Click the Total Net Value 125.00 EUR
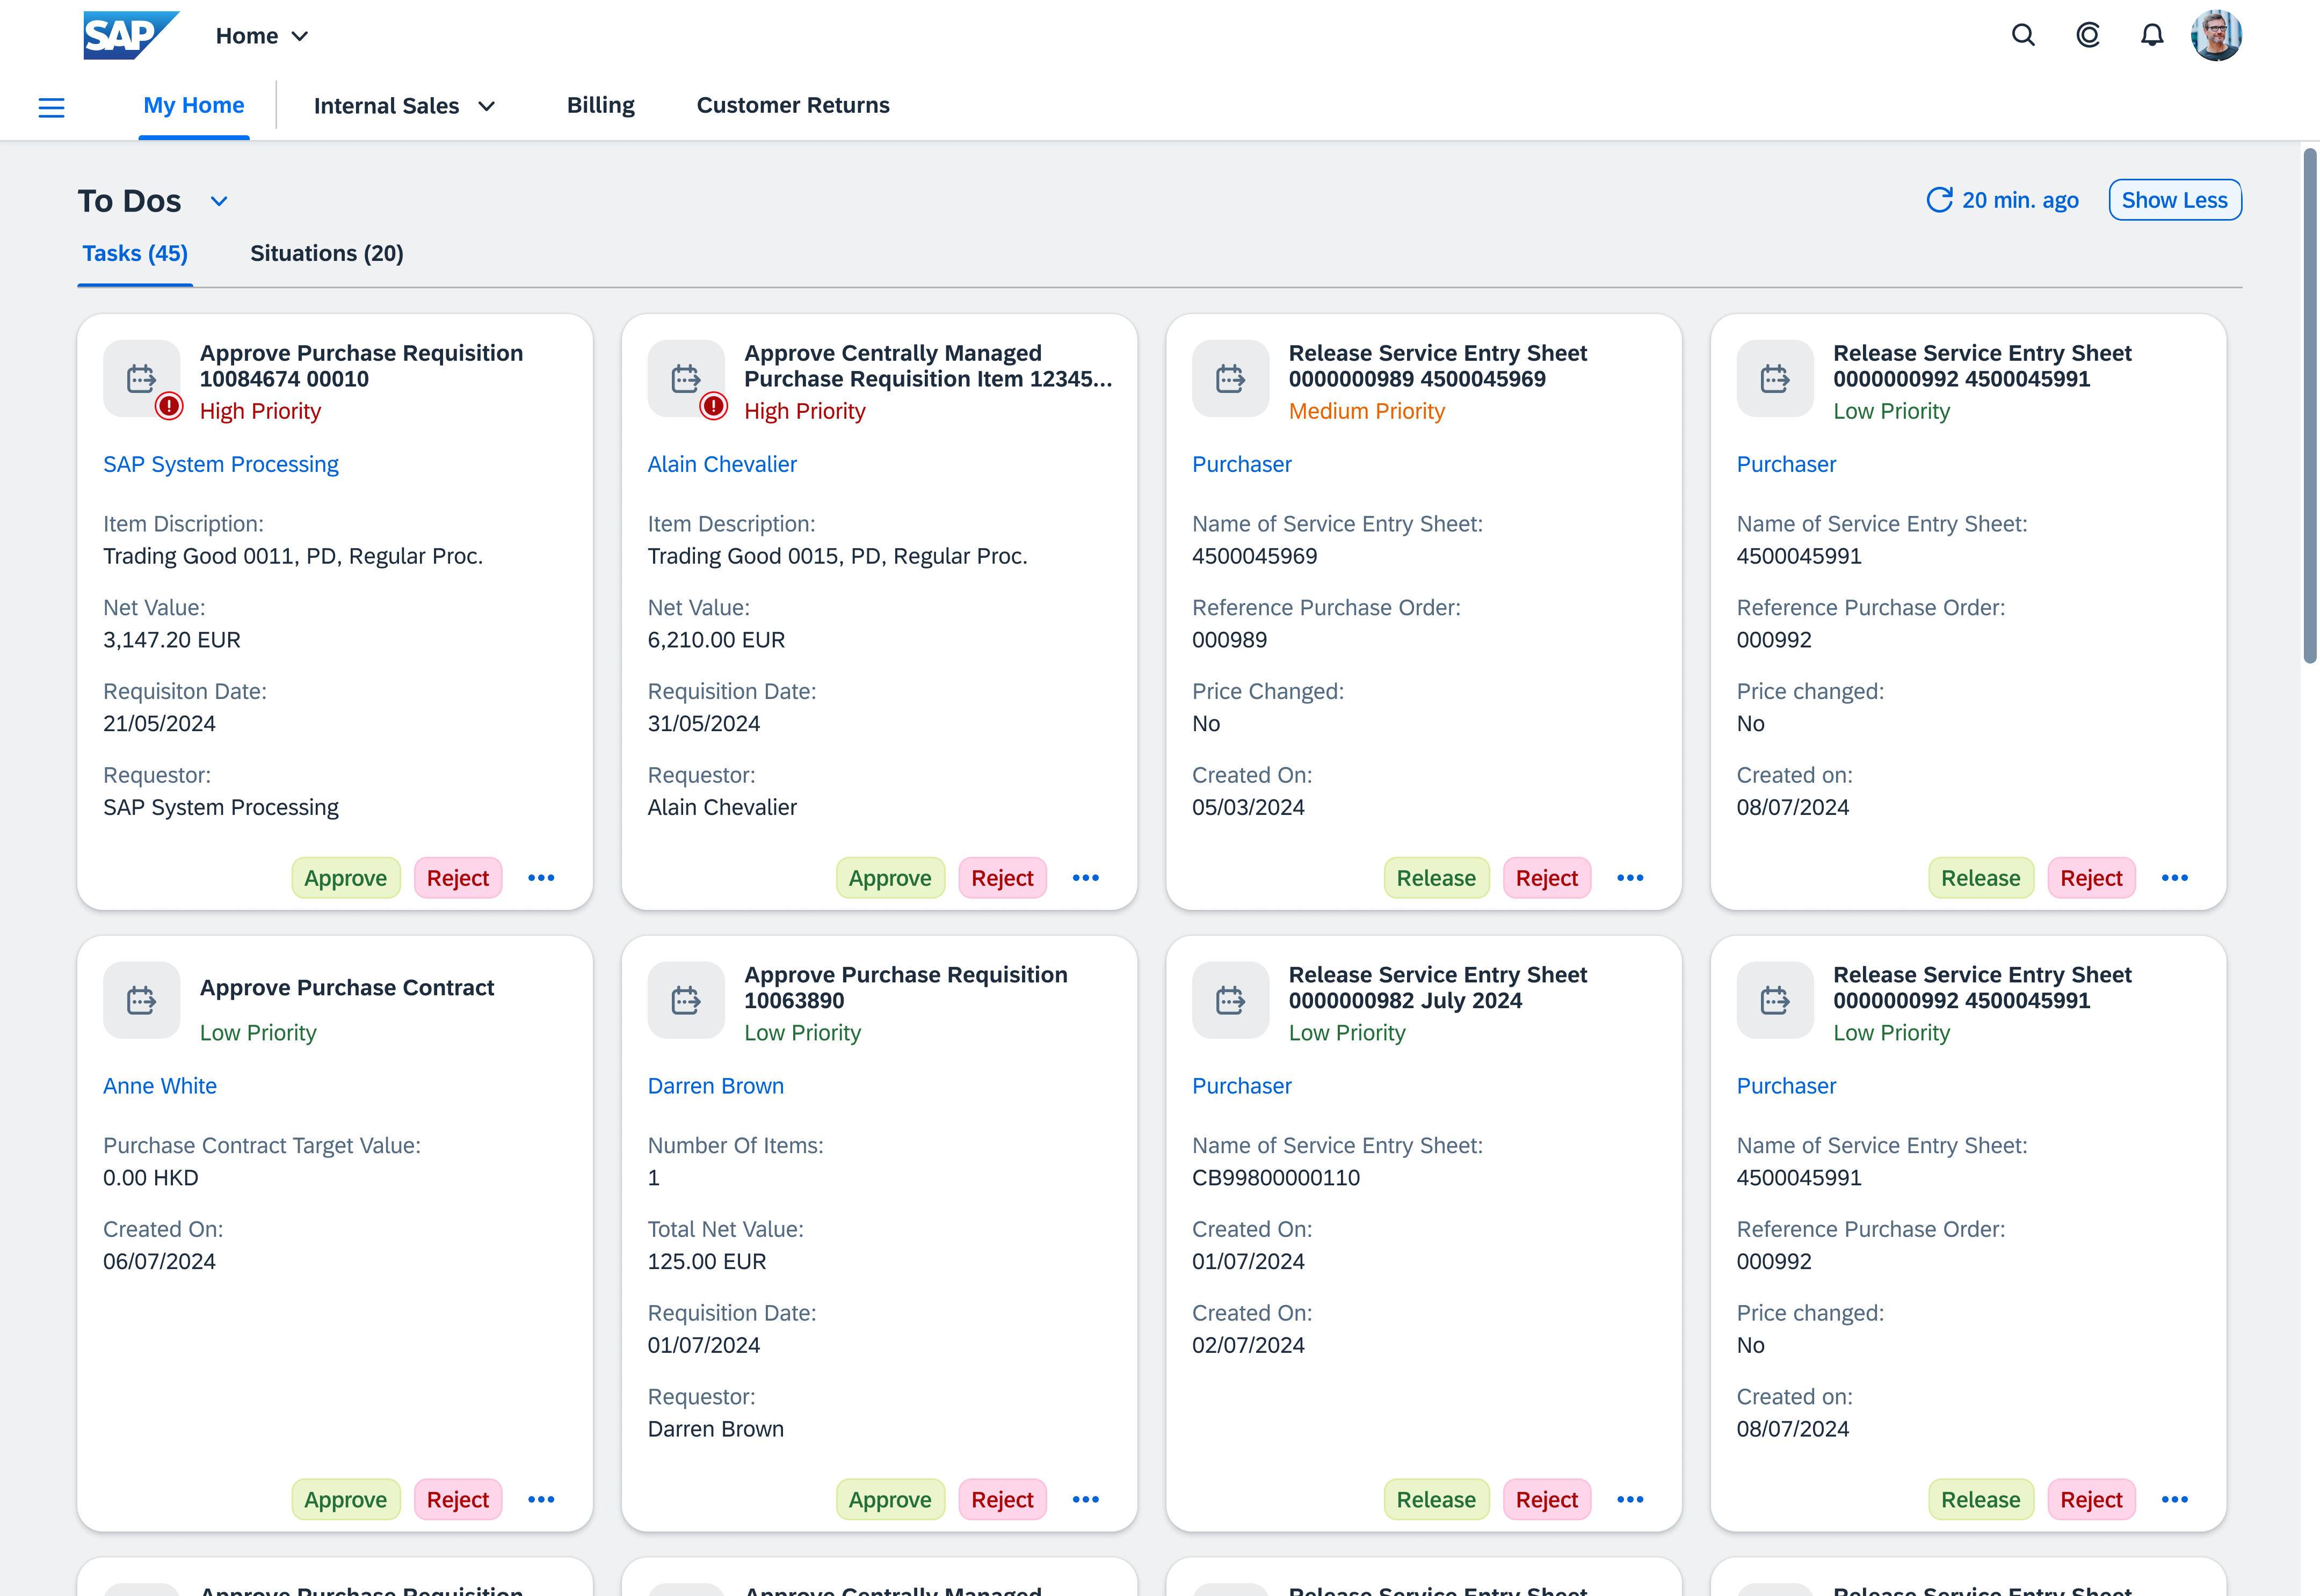This screenshot has width=2320, height=1596. 706,1262
